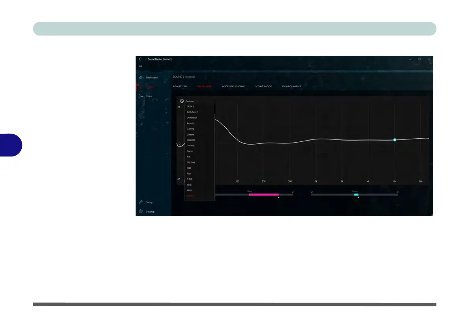The width and height of the screenshot is (470, 331).
Task: Open Voice section microphone icon
Action: 141,96
